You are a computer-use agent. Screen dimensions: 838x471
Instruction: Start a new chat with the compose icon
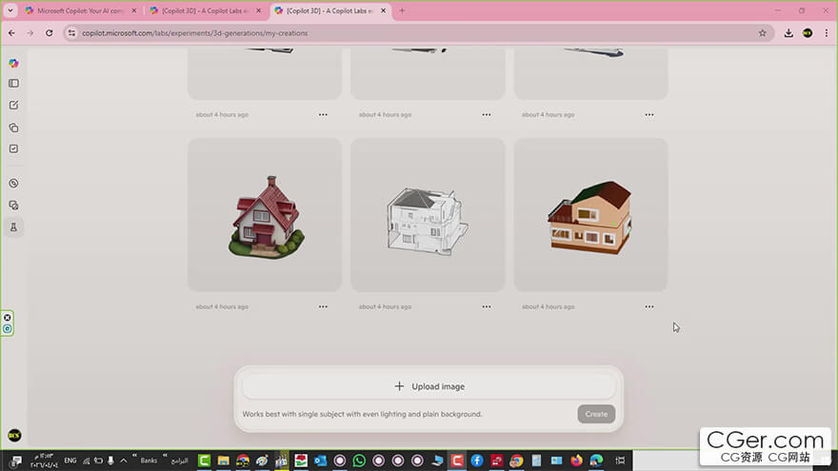pyautogui.click(x=14, y=106)
